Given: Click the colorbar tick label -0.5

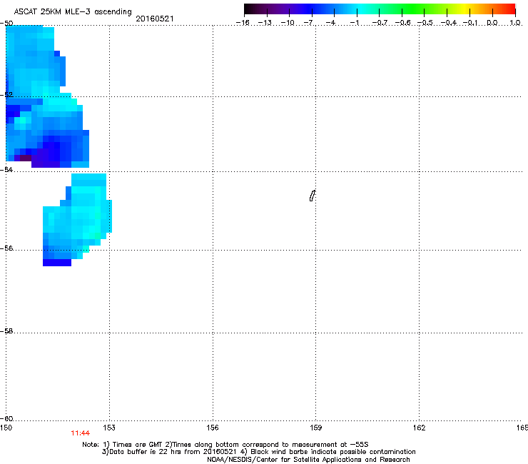Looking at the screenshot, I should point(425,23).
